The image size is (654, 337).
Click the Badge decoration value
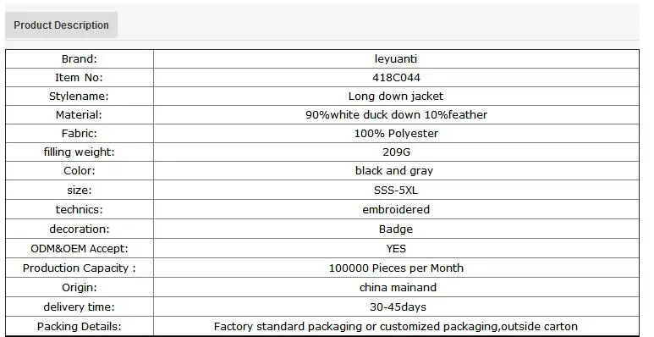point(396,229)
